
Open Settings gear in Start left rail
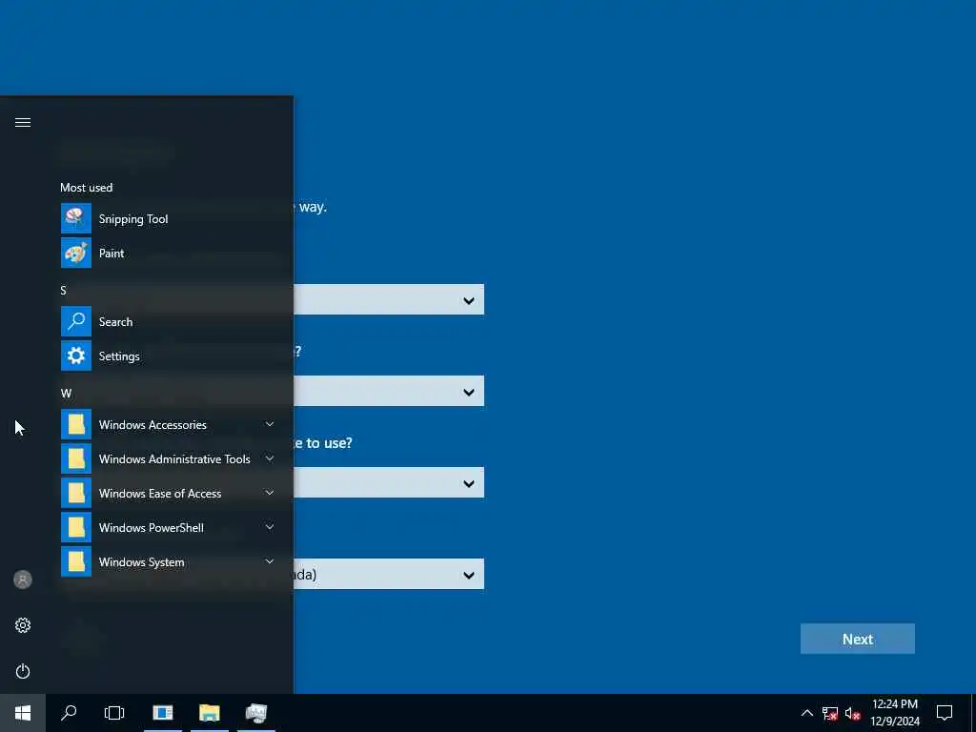23,625
